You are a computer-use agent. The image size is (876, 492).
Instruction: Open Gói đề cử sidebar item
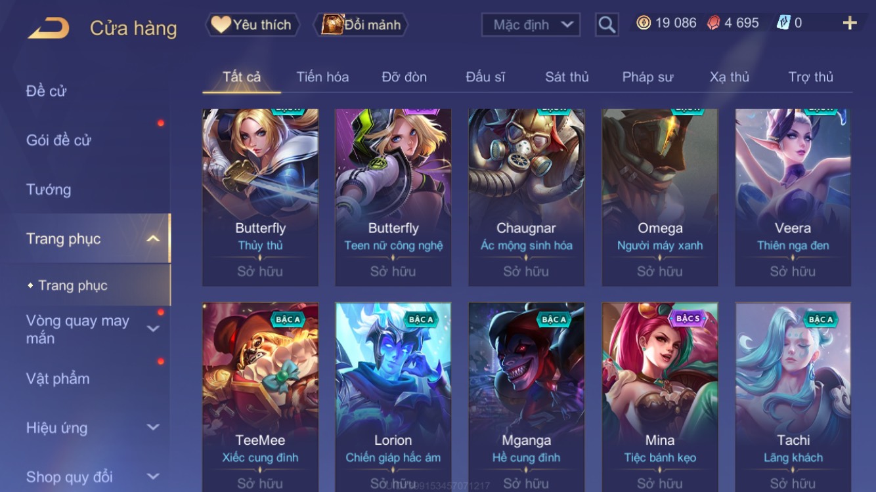click(58, 140)
